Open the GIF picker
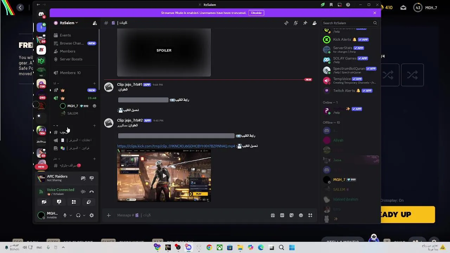Viewport: 450px width, 253px height. [x=282, y=215]
